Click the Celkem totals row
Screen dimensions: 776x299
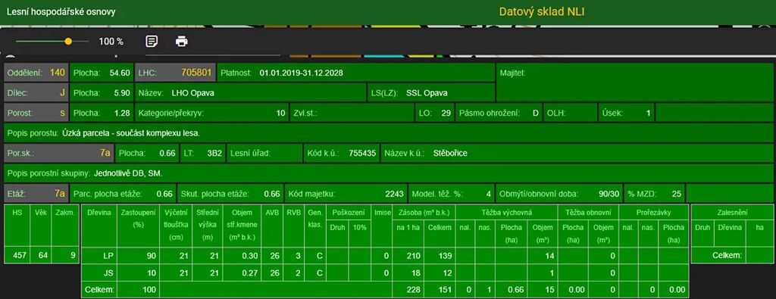[x=384, y=290]
